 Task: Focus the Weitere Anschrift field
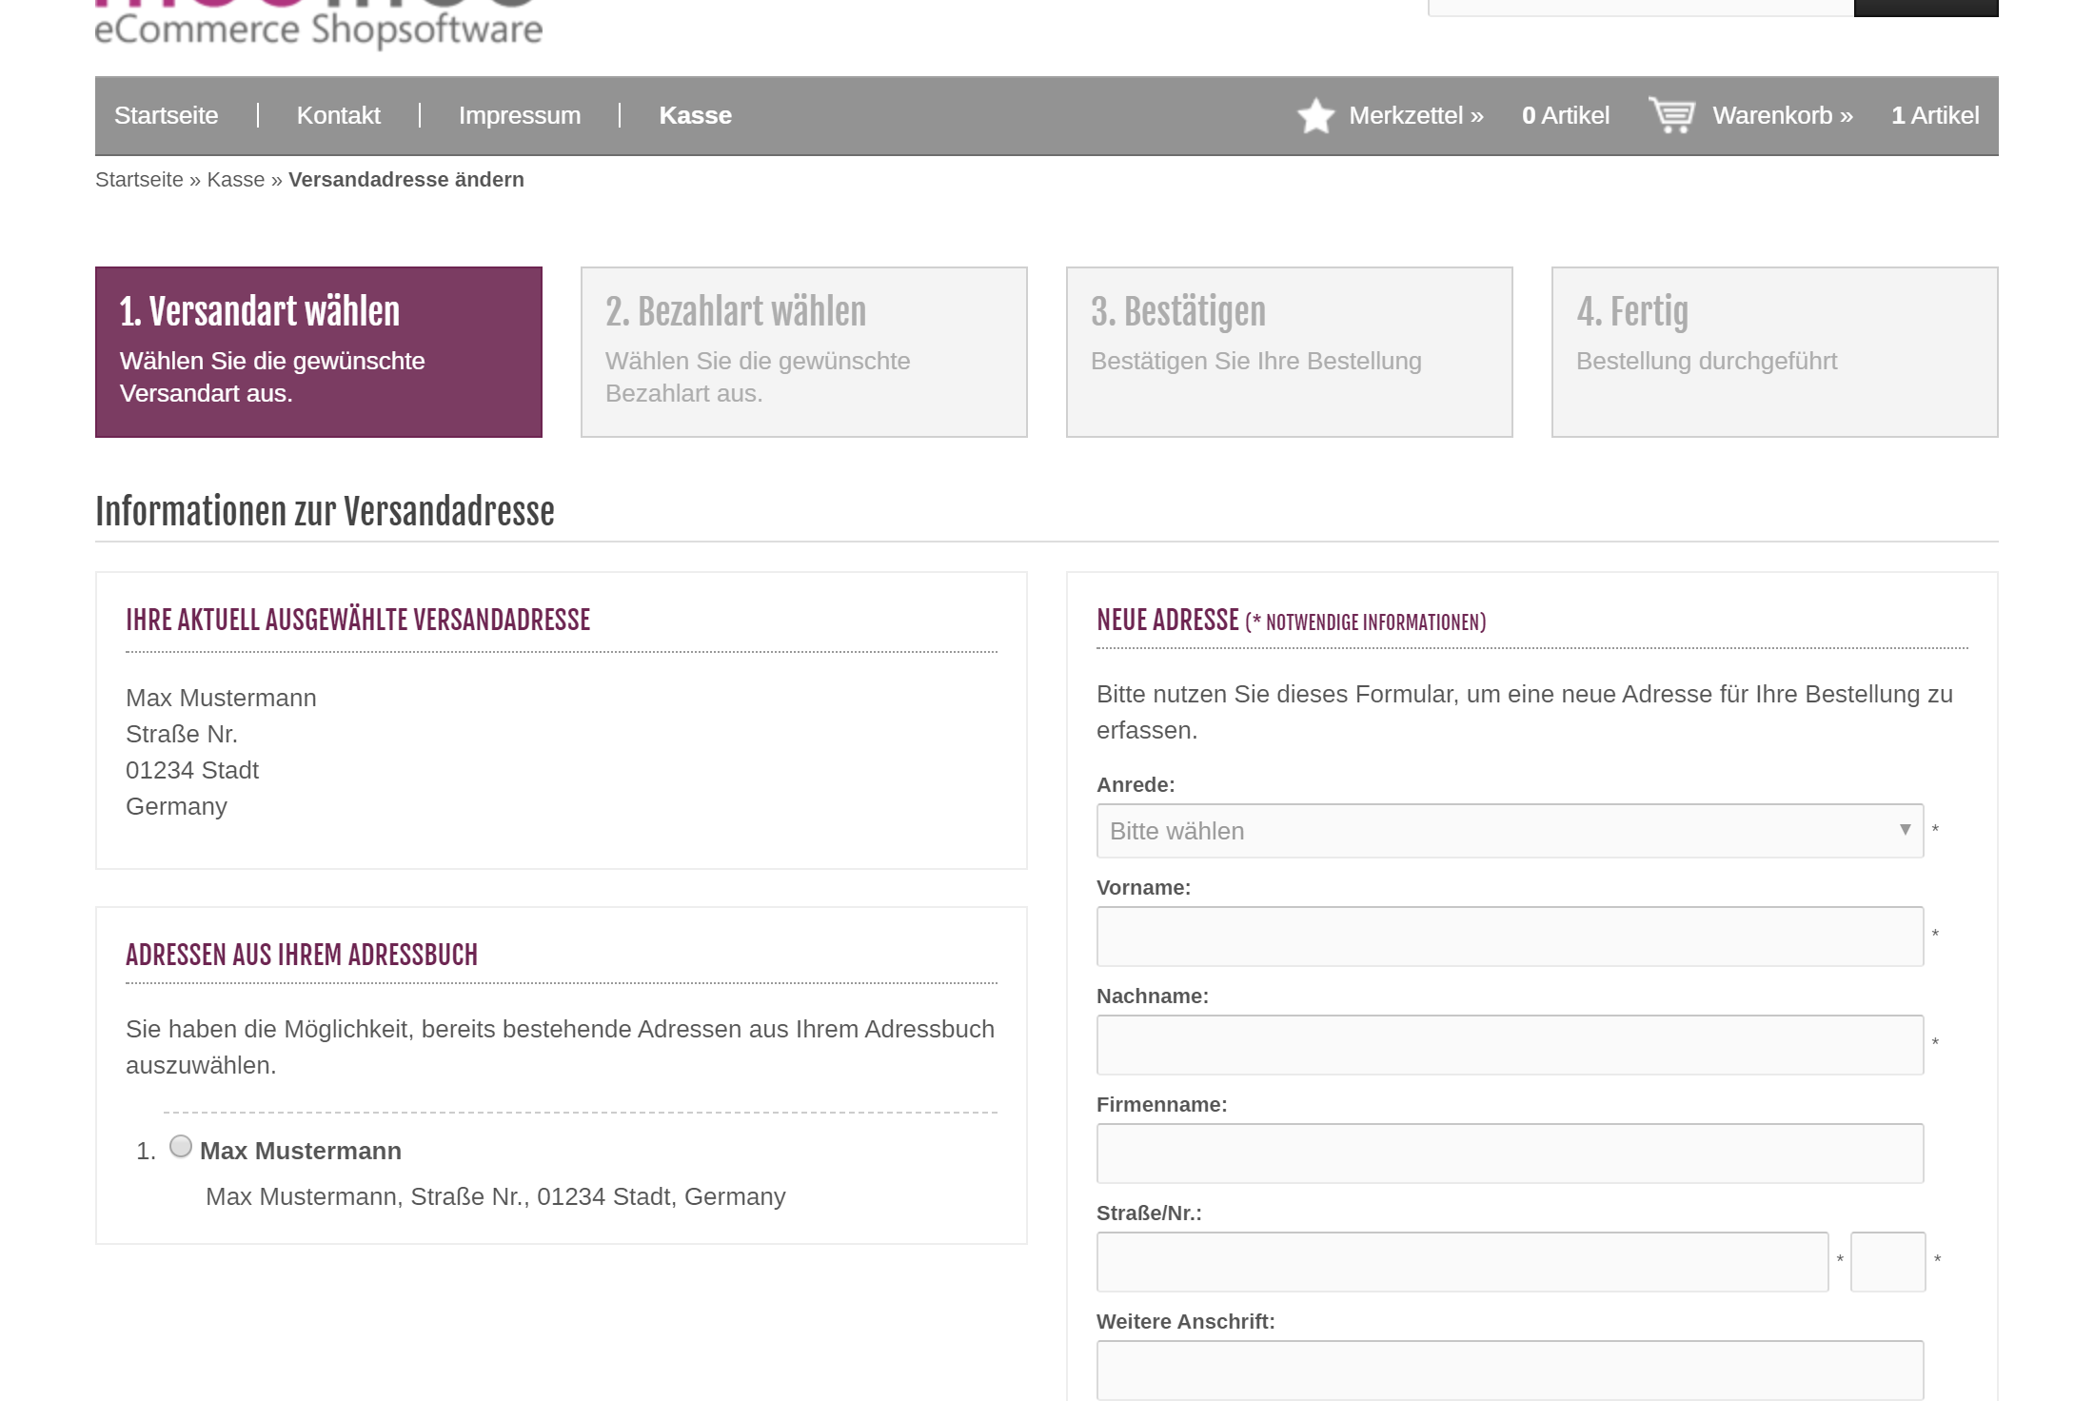pos(1510,1369)
